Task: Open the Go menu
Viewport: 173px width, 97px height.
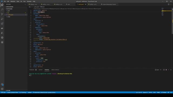Action: 21,1
